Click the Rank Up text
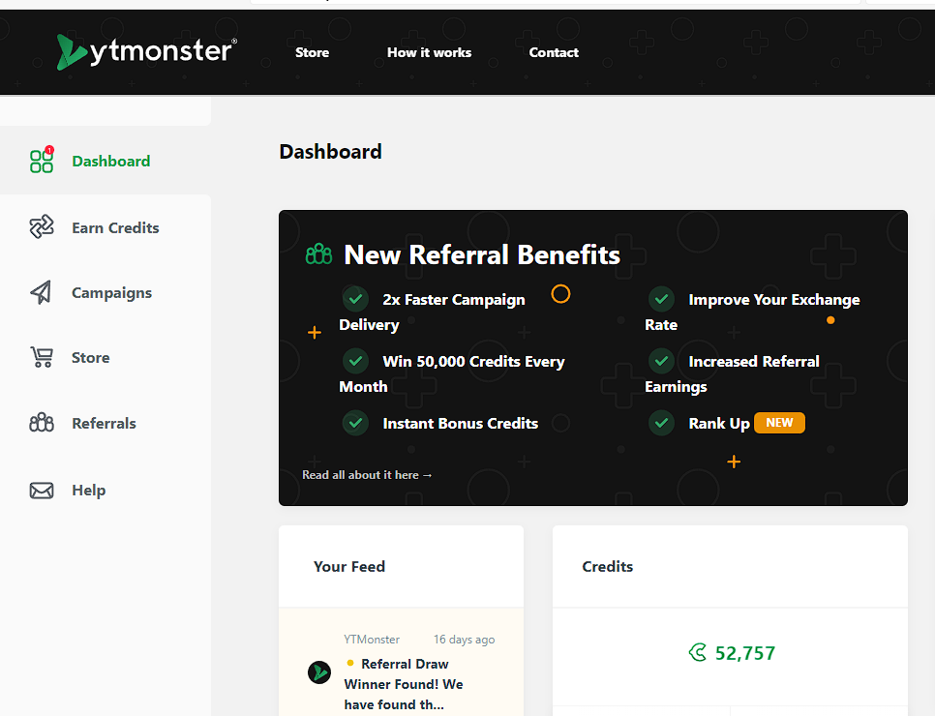The image size is (935, 716). pyautogui.click(x=719, y=423)
